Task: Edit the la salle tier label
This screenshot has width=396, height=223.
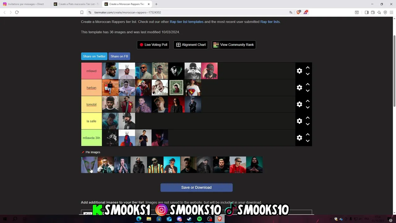Action: pos(91,121)
